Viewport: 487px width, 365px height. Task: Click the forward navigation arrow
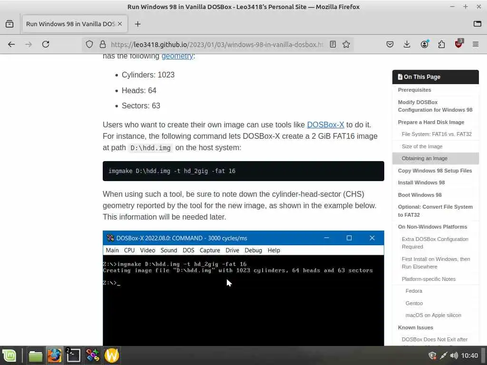[x=29, y=44]
